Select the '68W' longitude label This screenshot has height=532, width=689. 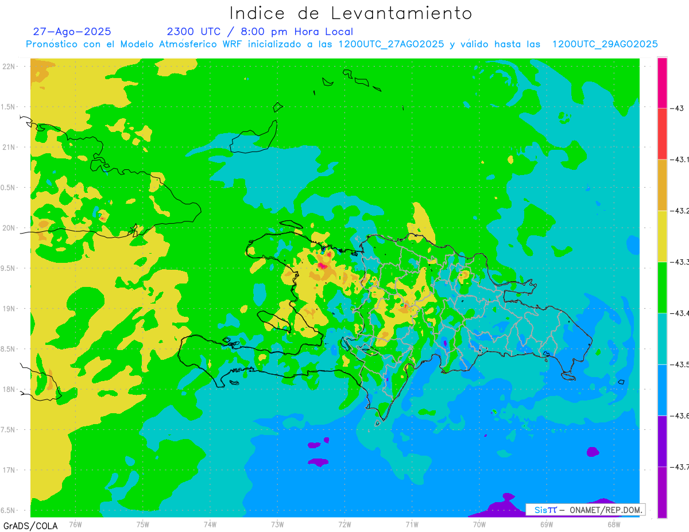614,525
